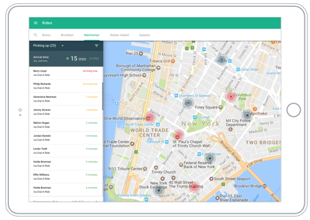
Task: Click the Cortlandt St subway icon
Action: [167, 142]
